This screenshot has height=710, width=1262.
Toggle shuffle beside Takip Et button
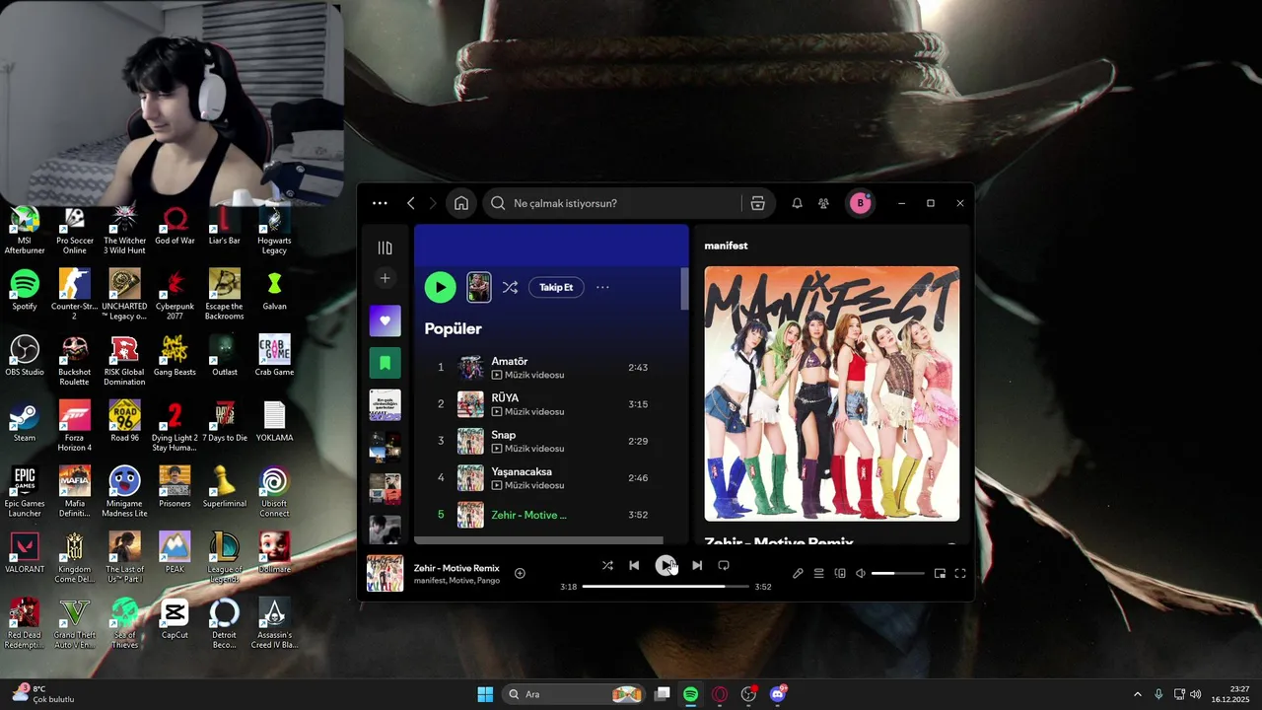pyautogui.click(x=510, y=287)
